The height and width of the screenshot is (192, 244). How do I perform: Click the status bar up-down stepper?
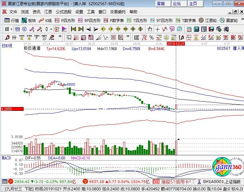click(194, 182)
